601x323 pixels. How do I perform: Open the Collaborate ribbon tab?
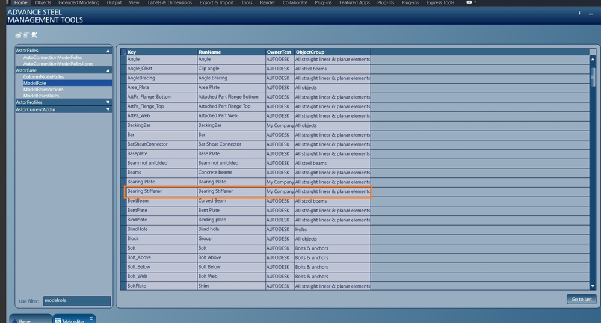[x=295, y=2]
